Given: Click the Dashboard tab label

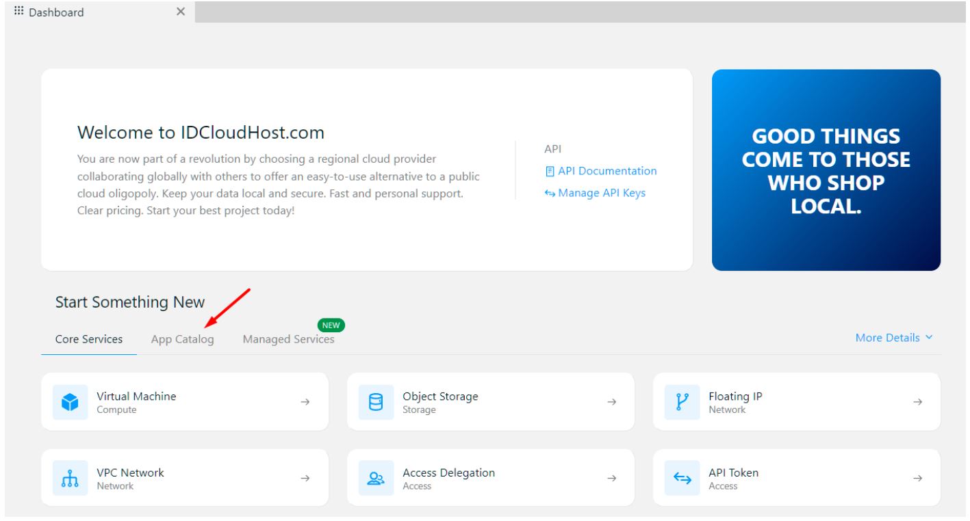Looking at the screenshot, I should 55,11.
